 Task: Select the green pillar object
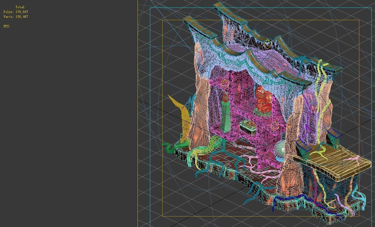[226, 117]
